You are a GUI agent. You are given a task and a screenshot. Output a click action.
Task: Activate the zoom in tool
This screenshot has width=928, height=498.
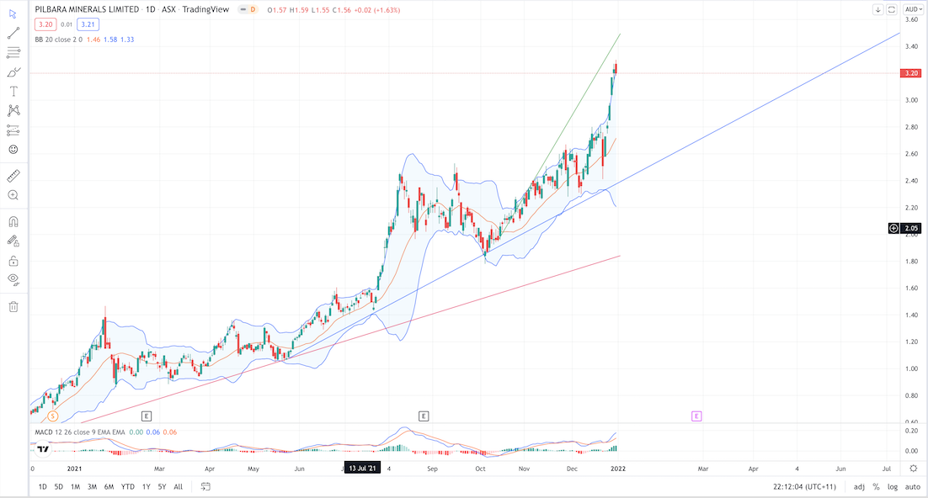(x=13, y=195)
